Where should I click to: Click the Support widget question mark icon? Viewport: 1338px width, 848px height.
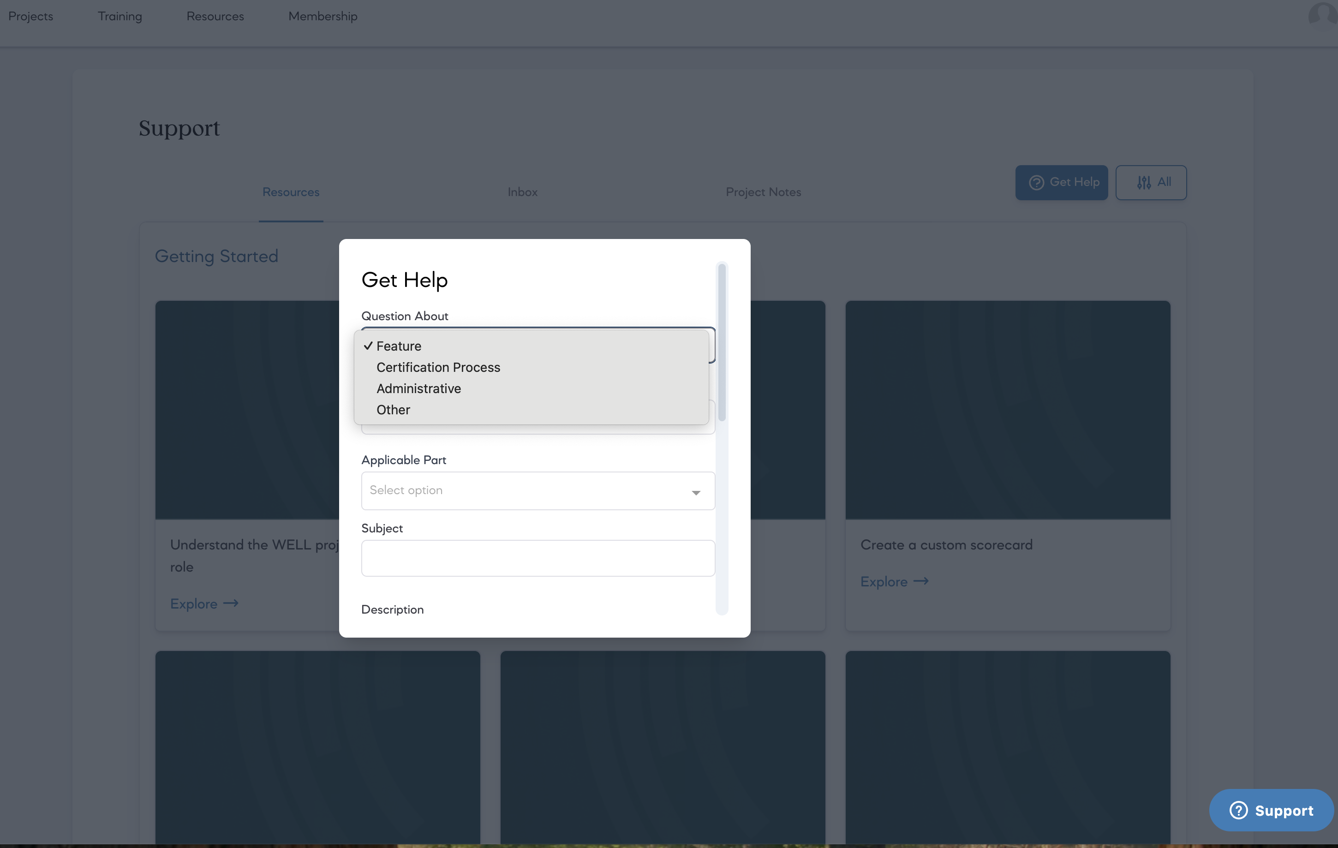(x=1238, y=810)
